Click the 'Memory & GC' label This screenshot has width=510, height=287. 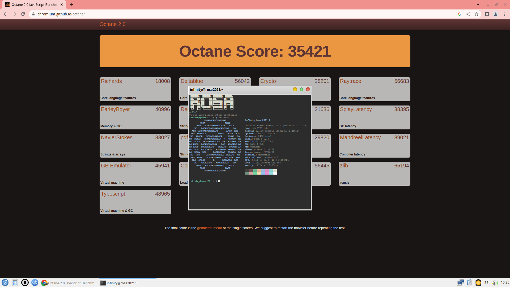coord(111,126)
